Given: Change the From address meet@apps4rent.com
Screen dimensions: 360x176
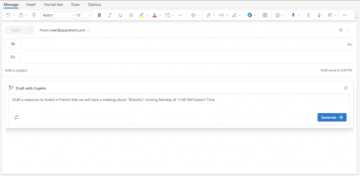Looking at the screenshot, I should 64,30.
